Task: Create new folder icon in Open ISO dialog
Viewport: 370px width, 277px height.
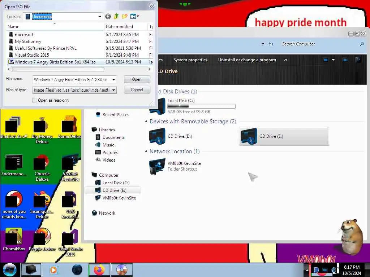Action: click(x=125, y=16)
